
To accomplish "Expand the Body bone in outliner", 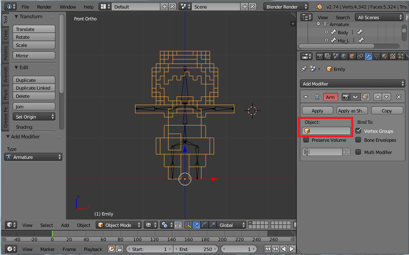I will click(326, 32).
